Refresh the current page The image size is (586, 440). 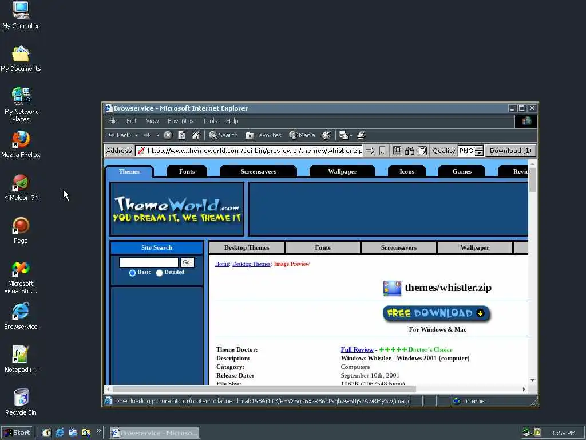click(x=181, y=135)
